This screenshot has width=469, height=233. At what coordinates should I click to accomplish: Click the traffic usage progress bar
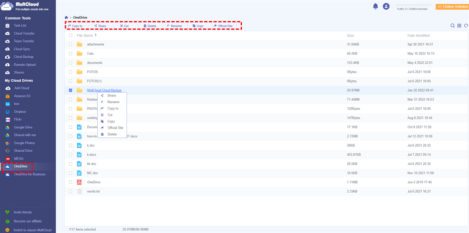tap(414, 5)
